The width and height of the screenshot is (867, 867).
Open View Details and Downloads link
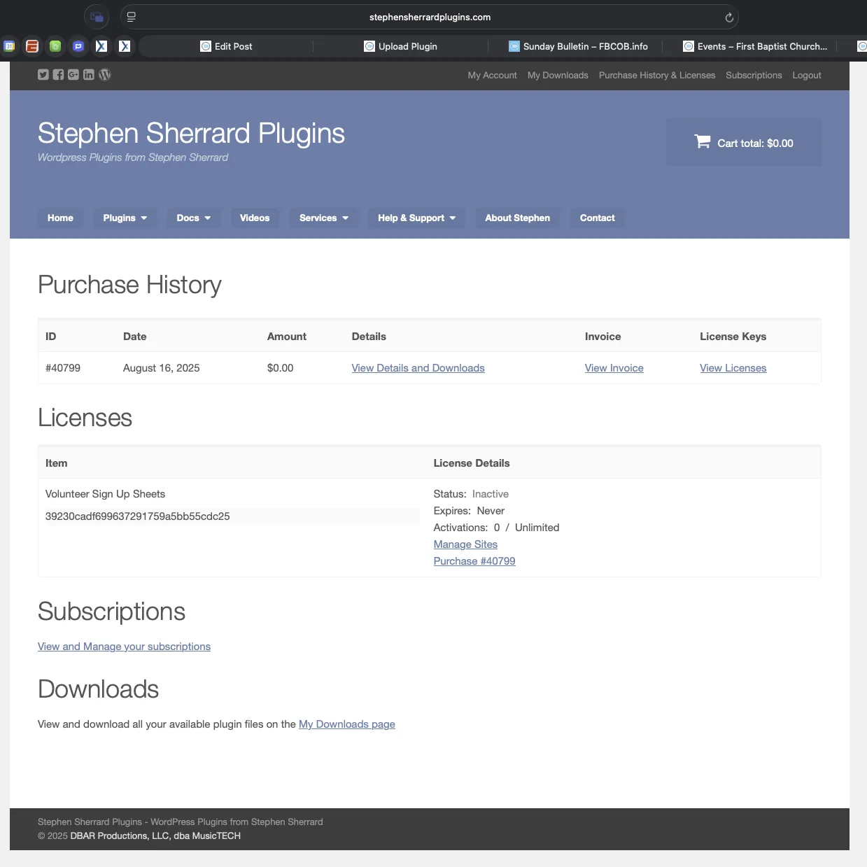tap(418, 368)
